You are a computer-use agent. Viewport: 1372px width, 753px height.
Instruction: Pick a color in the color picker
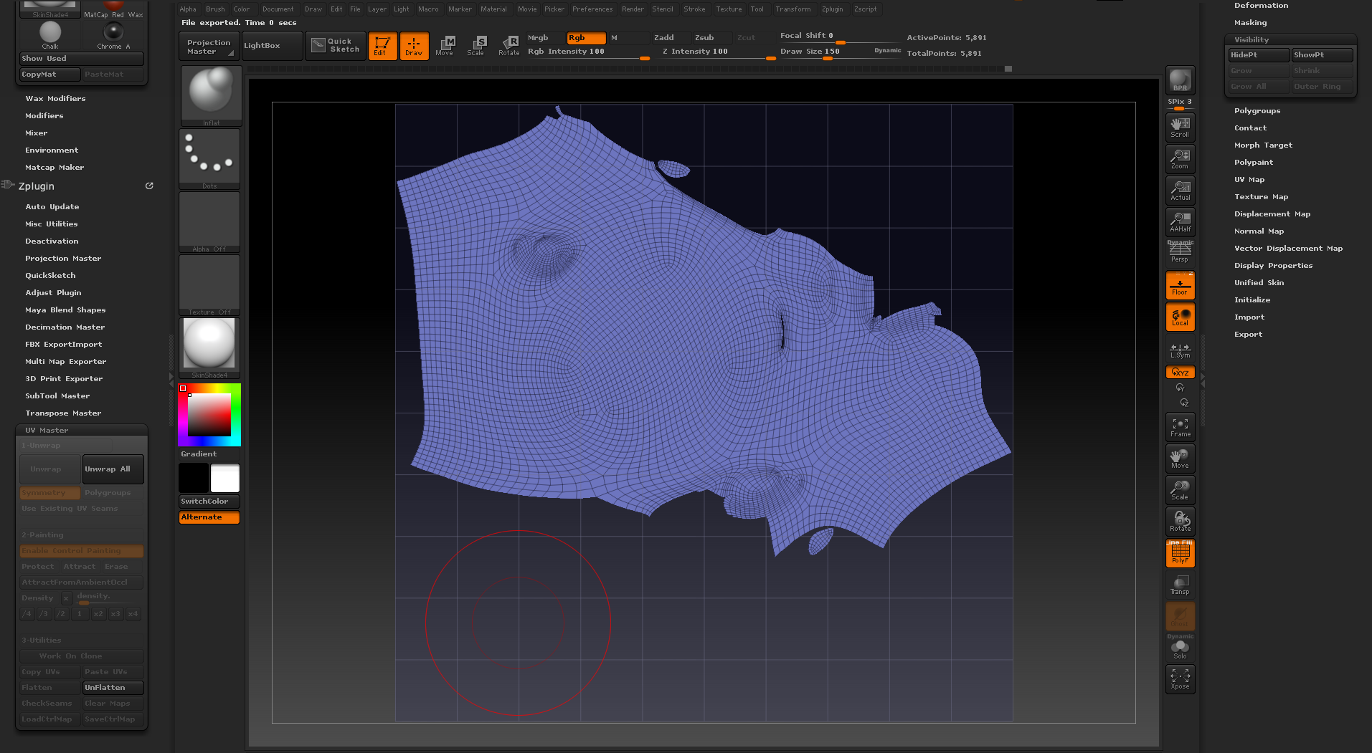tap(209, 415)
